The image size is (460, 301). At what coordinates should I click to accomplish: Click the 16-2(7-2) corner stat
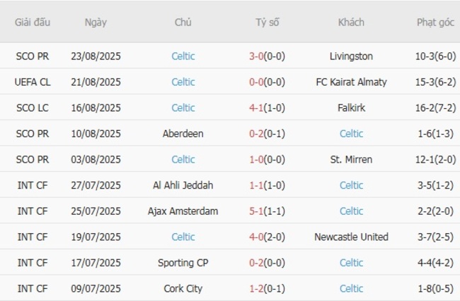click(x=435, y=108)
